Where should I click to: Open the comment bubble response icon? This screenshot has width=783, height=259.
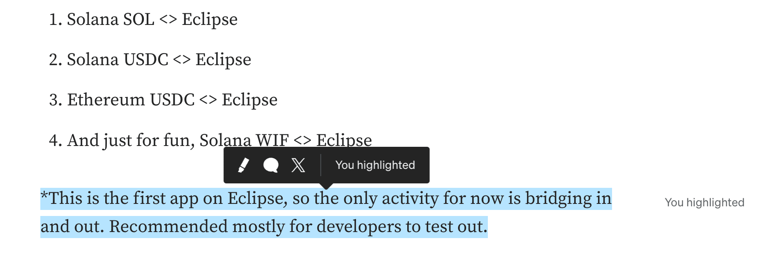coord(271,165)
